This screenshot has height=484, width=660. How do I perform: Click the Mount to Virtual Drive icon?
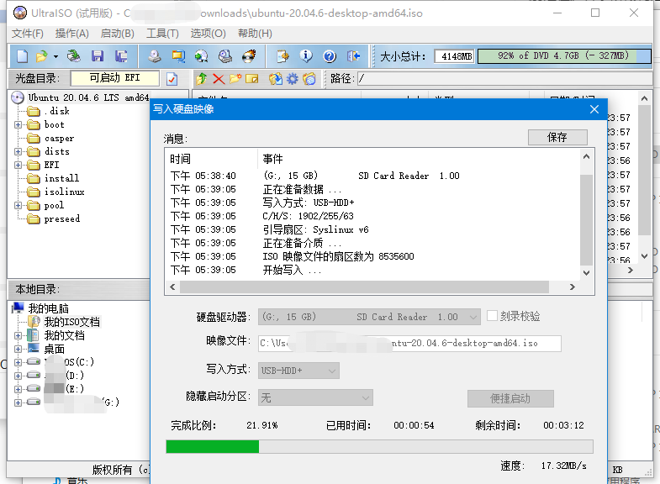click(x=225, y=56)
